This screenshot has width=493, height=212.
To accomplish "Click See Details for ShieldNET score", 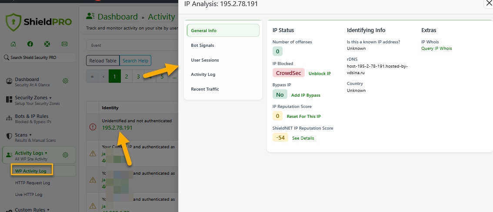I will tap(303, 138).
